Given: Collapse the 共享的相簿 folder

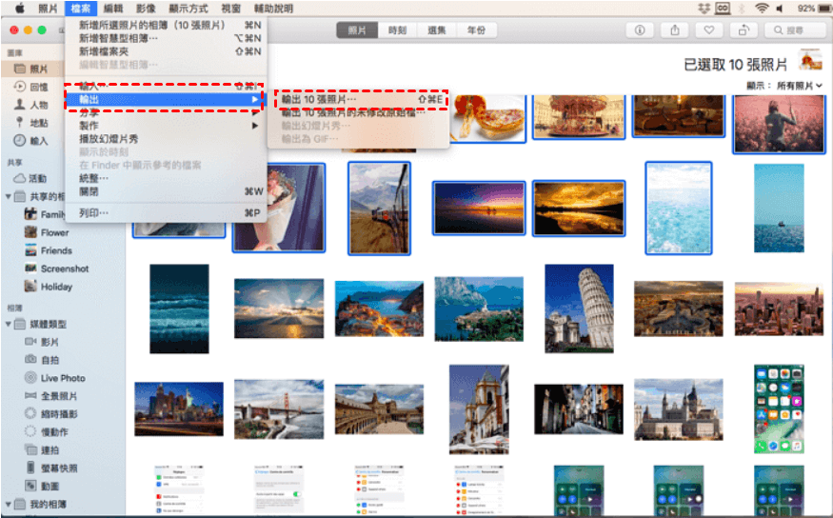Looking at the screenshot, I should point(8,196).
